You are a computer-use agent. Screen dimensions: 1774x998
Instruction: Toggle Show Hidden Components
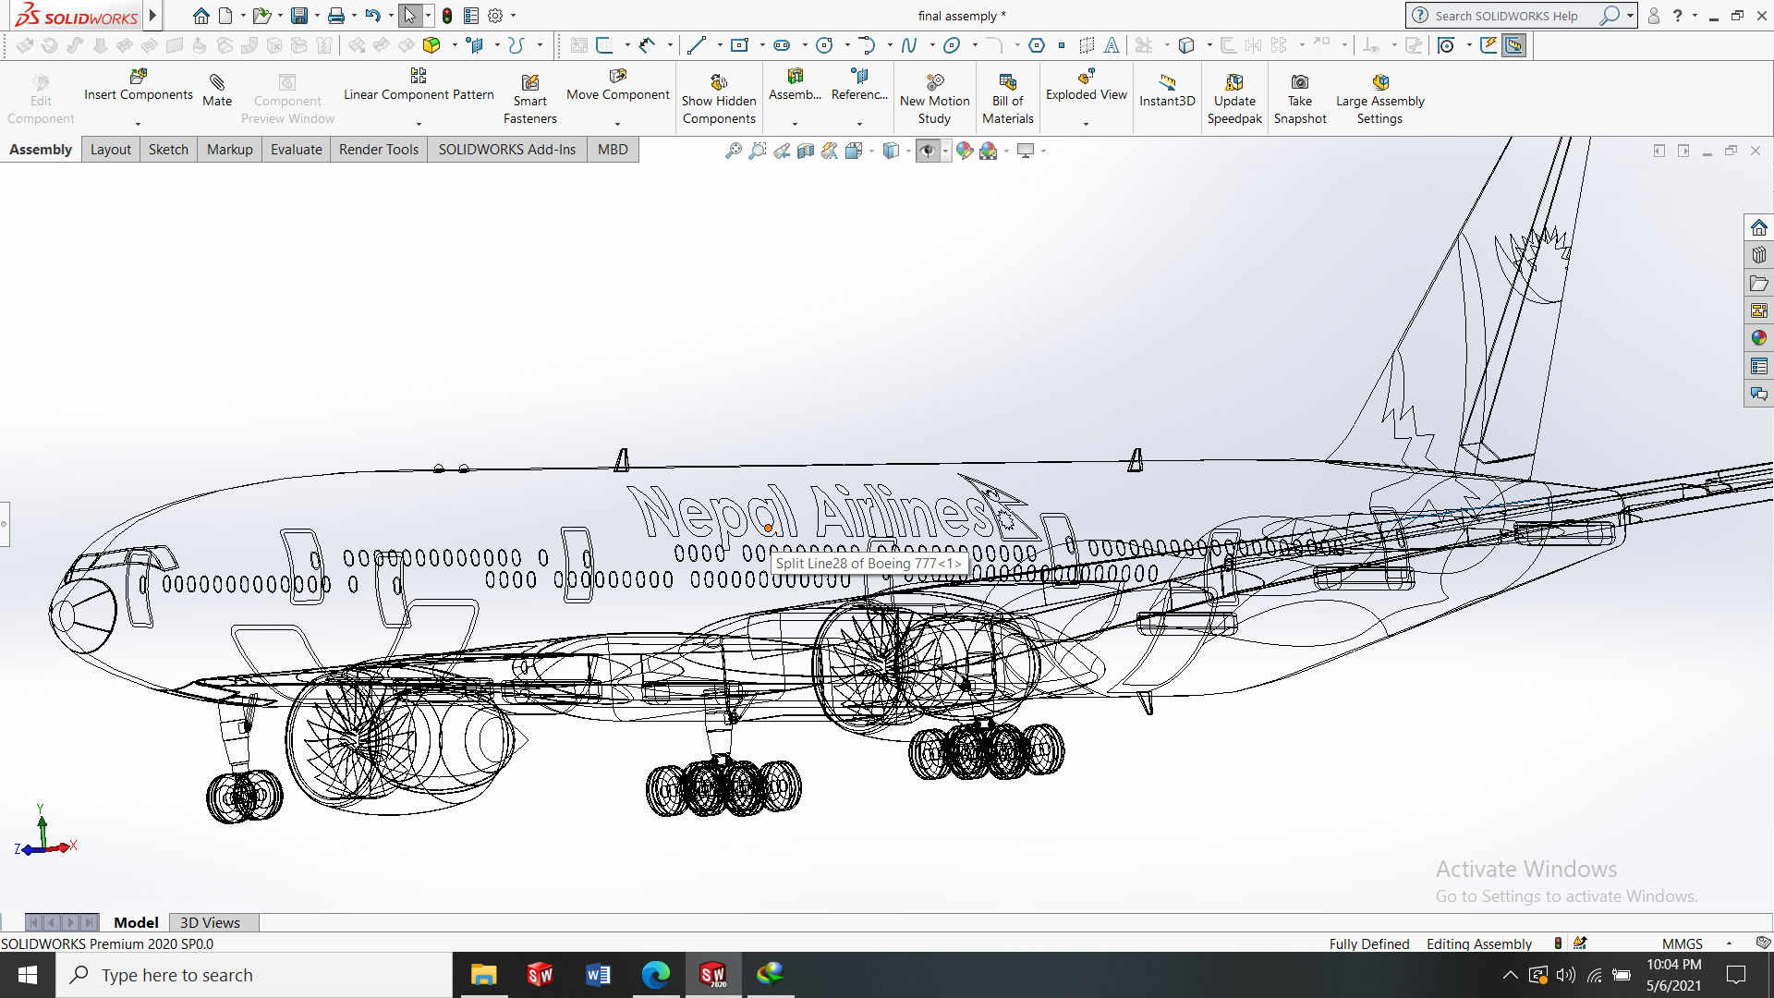pyautogui.click(x=719, y=100)
